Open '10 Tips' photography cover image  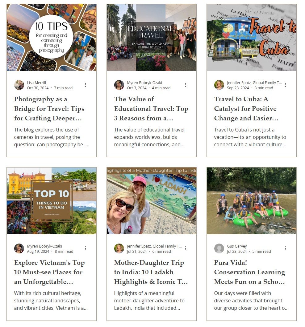coord(52,37)
